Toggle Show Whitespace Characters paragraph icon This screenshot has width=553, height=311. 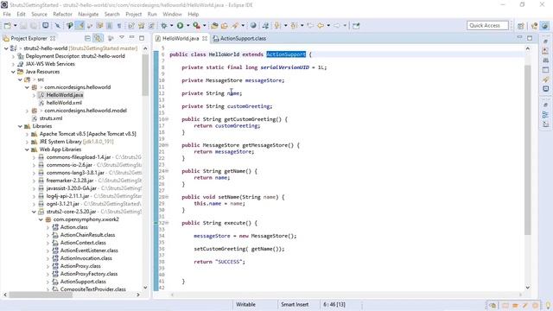(x=119, y=25)
